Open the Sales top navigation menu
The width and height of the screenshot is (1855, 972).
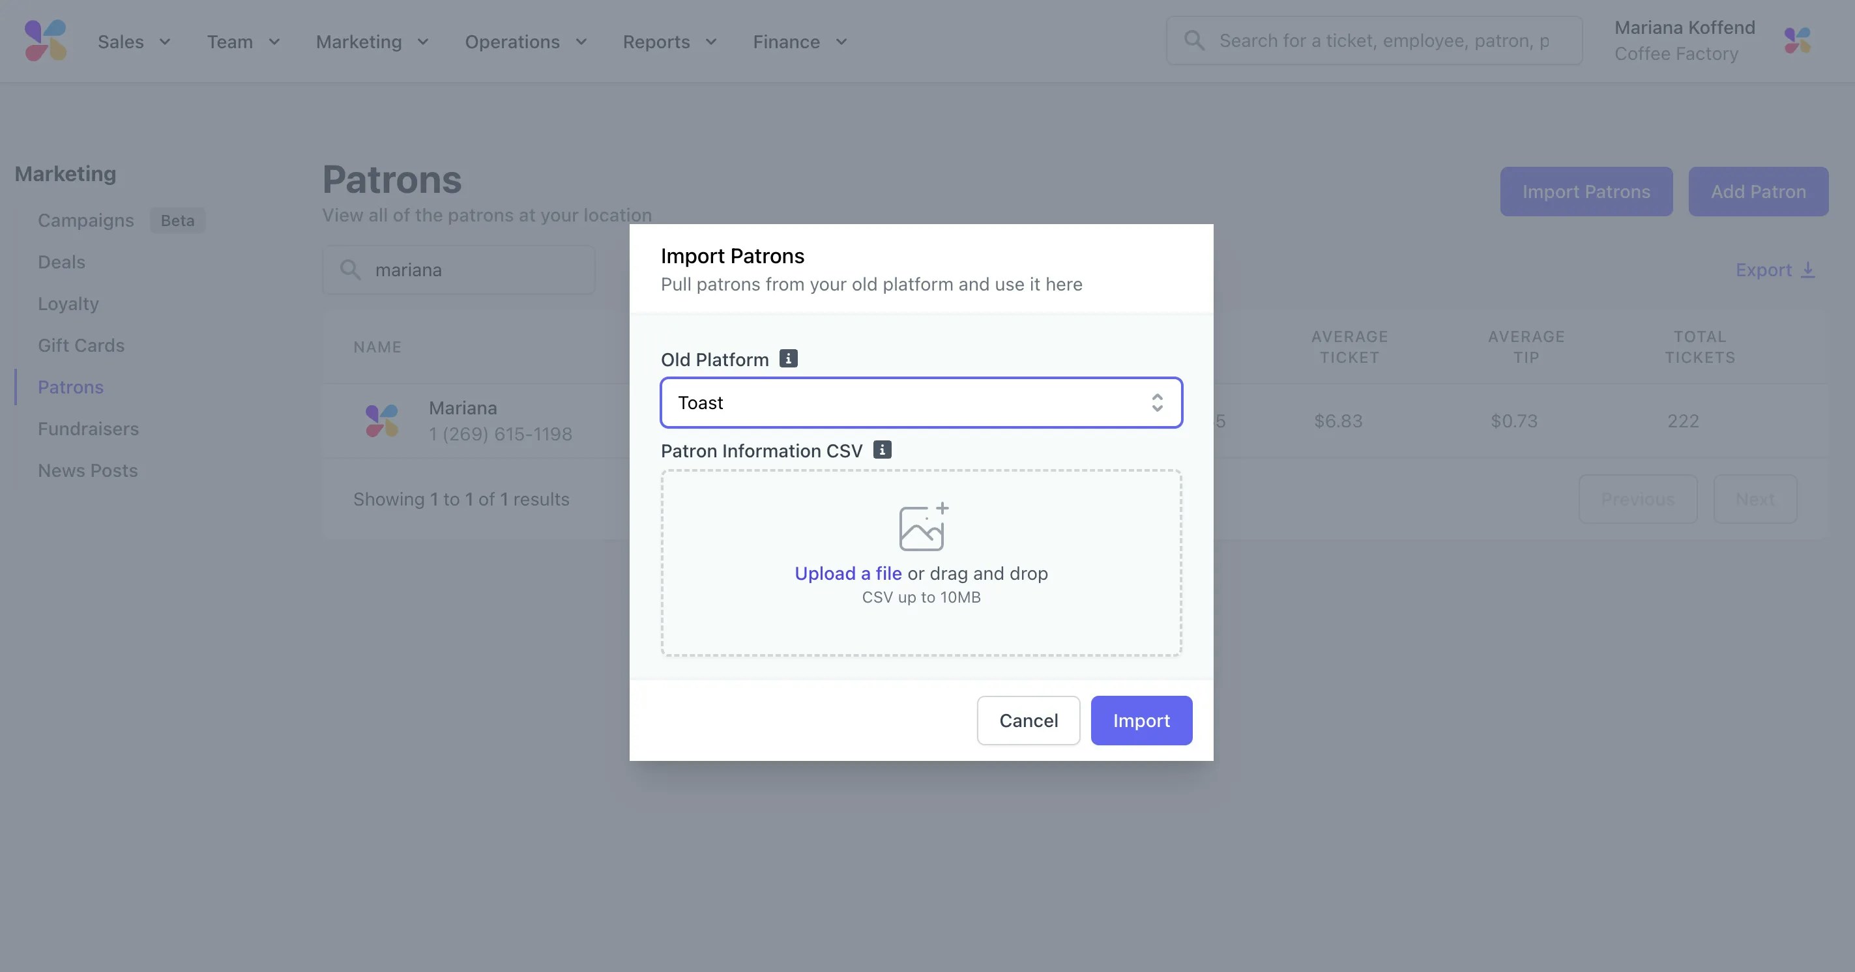[135, 42]
